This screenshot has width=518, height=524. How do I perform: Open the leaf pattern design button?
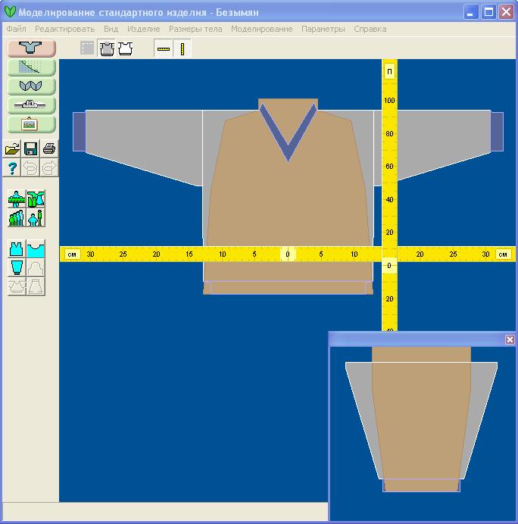click(x=31, y=86)
